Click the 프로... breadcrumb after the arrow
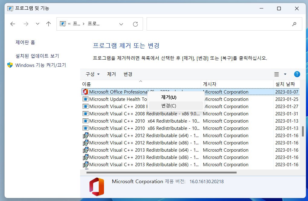Image resolution: width=308 pixels, height=201 pixels. [93, 24]
